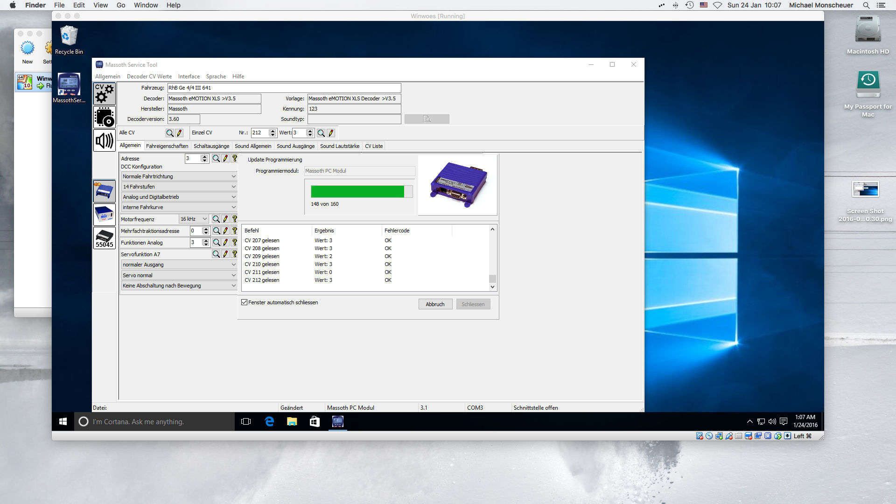Image resolution: width=896 pixels, height=504 pixels.
Task: Open Spotlight search in macOS menu bar
Action: click(866, 5)
